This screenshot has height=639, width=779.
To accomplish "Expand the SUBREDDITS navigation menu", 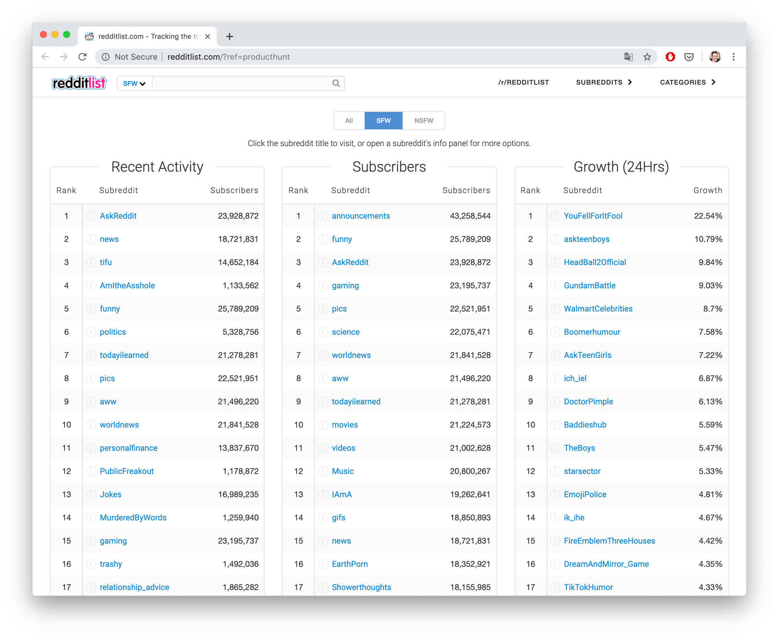I will 604,82.
